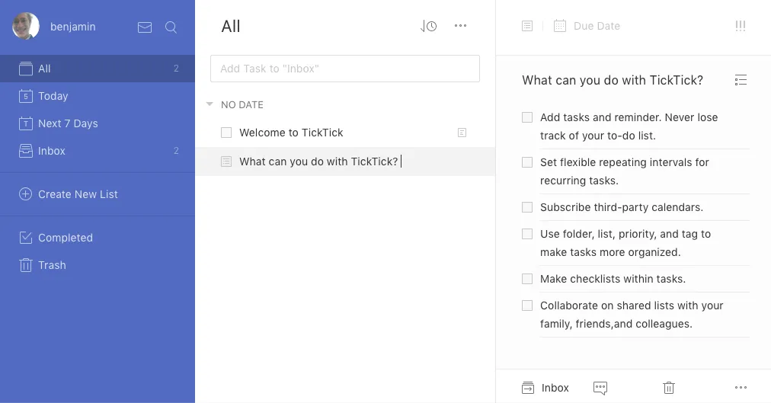Check Subscribe third-party calendars item
The height and width of the screenshot is (403, 771).
coord(527,207)
